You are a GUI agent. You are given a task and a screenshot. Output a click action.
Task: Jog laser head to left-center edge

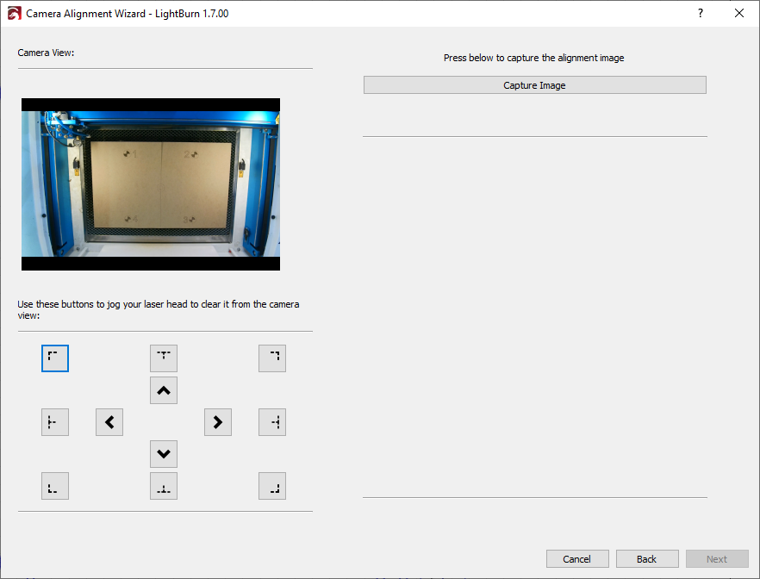point(55,422)
